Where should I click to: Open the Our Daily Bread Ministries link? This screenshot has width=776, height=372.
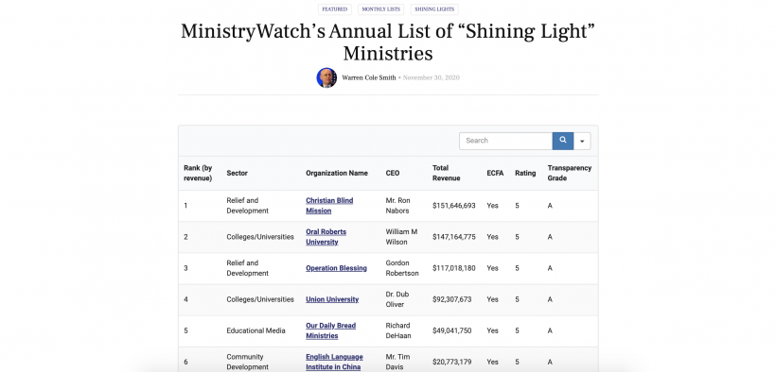click(x=330, y=330)
